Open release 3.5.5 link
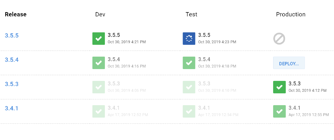 coord(12,35)
